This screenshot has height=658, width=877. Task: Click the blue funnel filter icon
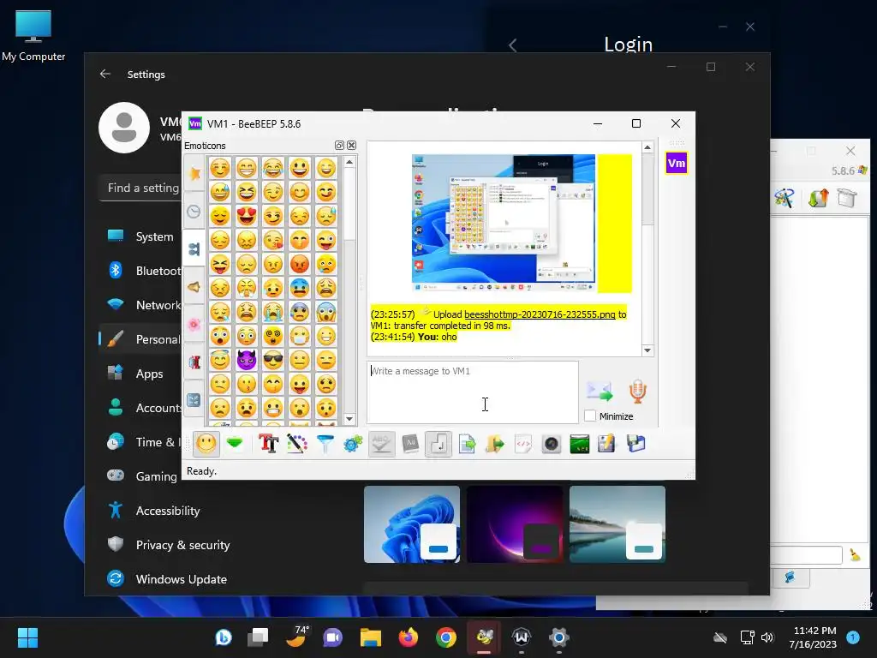tap(325, 445)
